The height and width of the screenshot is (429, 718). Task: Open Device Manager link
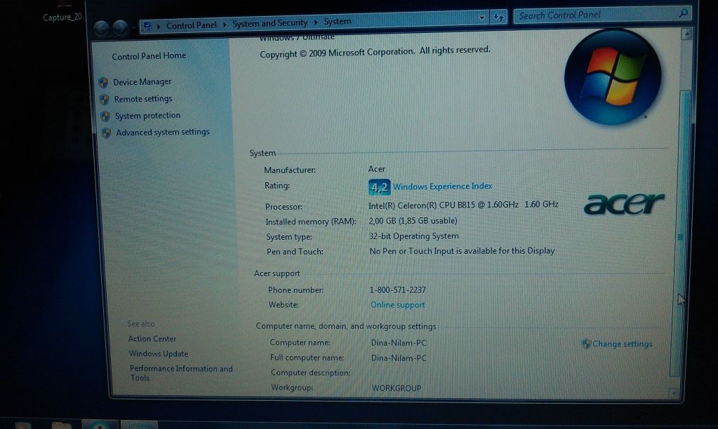point(142,82)
